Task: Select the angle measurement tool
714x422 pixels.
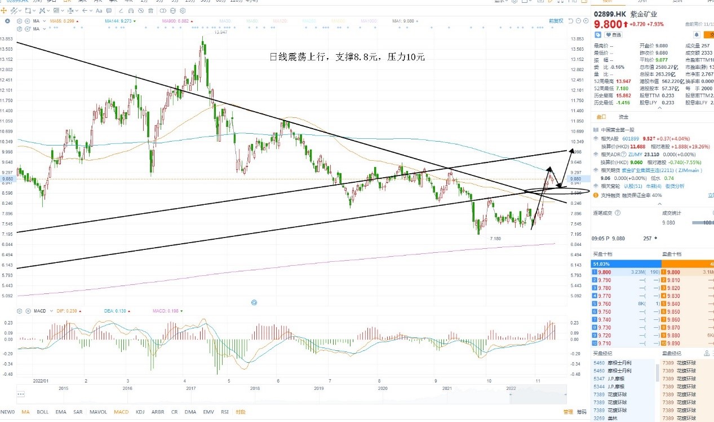Action: point(121,11)
